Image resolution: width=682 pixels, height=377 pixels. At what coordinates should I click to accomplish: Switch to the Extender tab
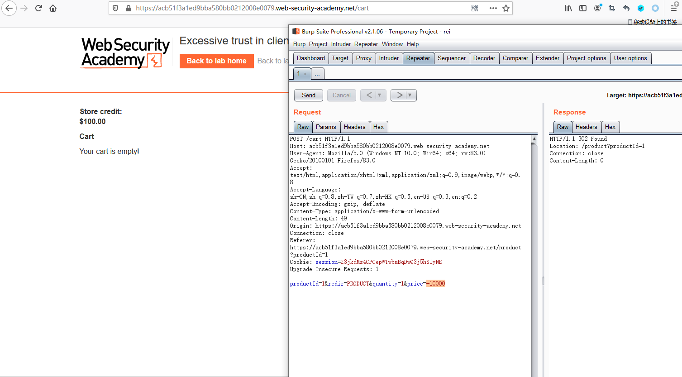coord(548,58)
